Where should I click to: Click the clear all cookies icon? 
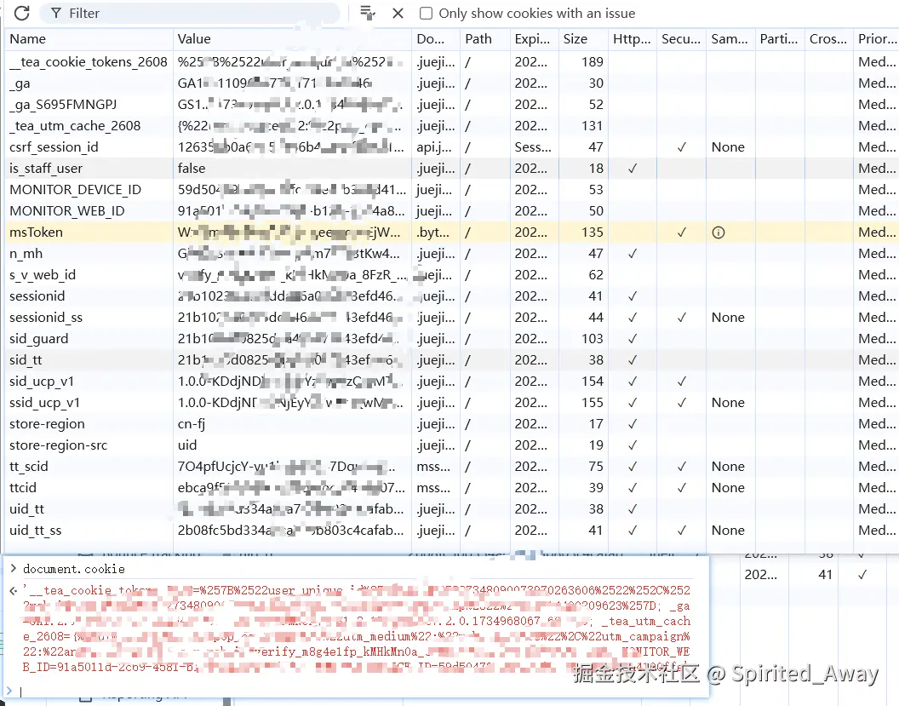tap(368, 13)
